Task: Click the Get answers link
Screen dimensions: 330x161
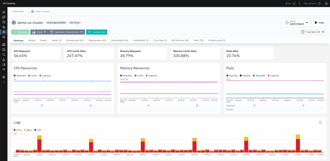Action: [310, 4]
